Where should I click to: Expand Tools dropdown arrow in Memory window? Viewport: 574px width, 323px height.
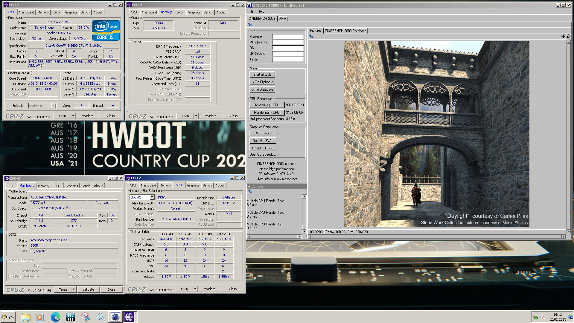click(x=196, y=116)
